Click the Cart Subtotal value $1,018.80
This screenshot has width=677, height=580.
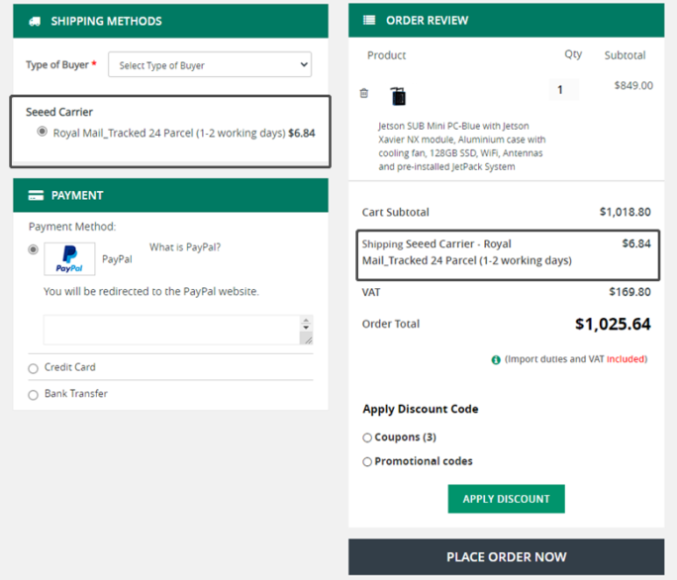tap(626, 212)
